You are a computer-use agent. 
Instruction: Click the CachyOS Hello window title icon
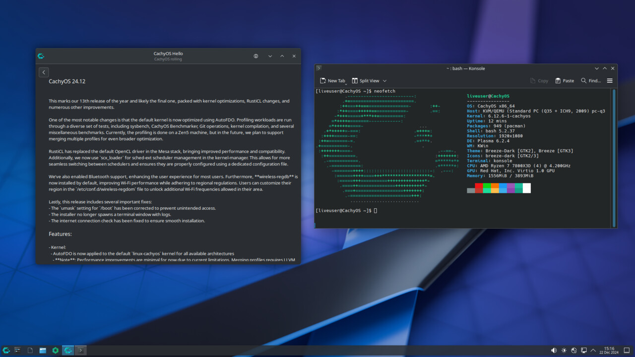pos(41,56)
